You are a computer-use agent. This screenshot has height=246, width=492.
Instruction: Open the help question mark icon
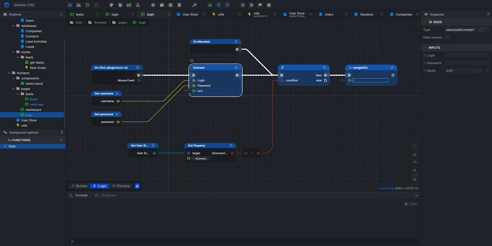(x=269, y=5)
